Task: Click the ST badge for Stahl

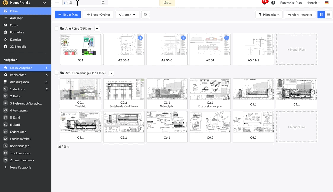Action: click(x=6, y=117)
